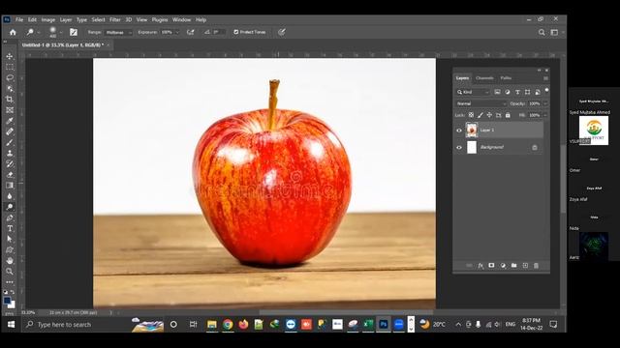
Task: Select the Dodge tool in the toolbox
Action: click(x=10, y=207)
